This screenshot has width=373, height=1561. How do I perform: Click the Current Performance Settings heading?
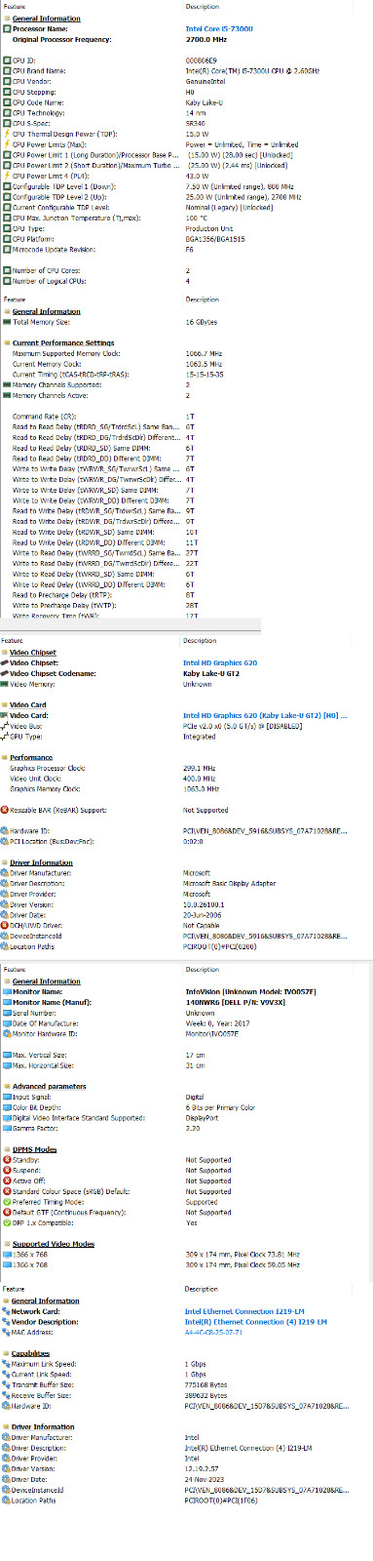[x=63, y=343]
